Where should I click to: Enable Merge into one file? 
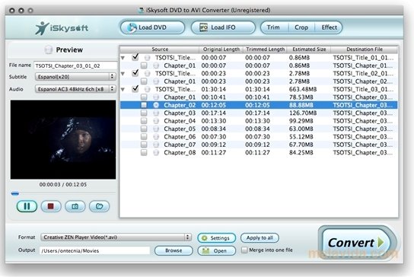point(244,250)
